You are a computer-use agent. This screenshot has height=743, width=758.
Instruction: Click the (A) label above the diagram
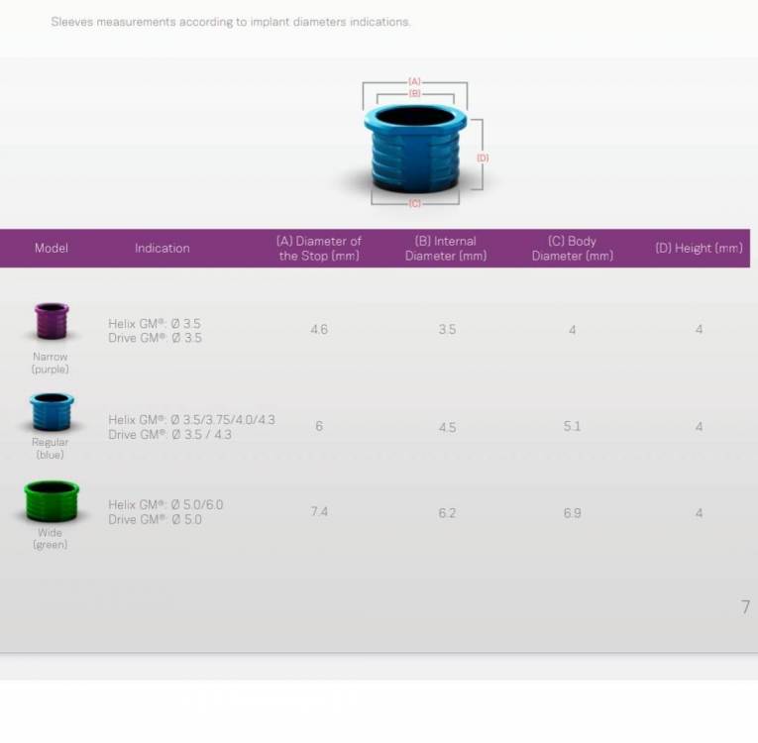415,81
